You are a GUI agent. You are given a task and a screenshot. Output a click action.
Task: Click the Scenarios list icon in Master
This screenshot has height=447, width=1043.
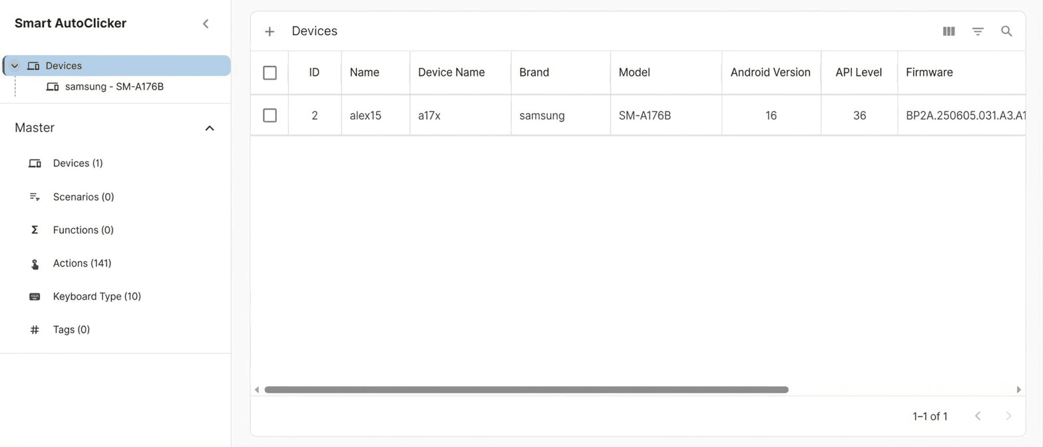[x=35, y=197]
